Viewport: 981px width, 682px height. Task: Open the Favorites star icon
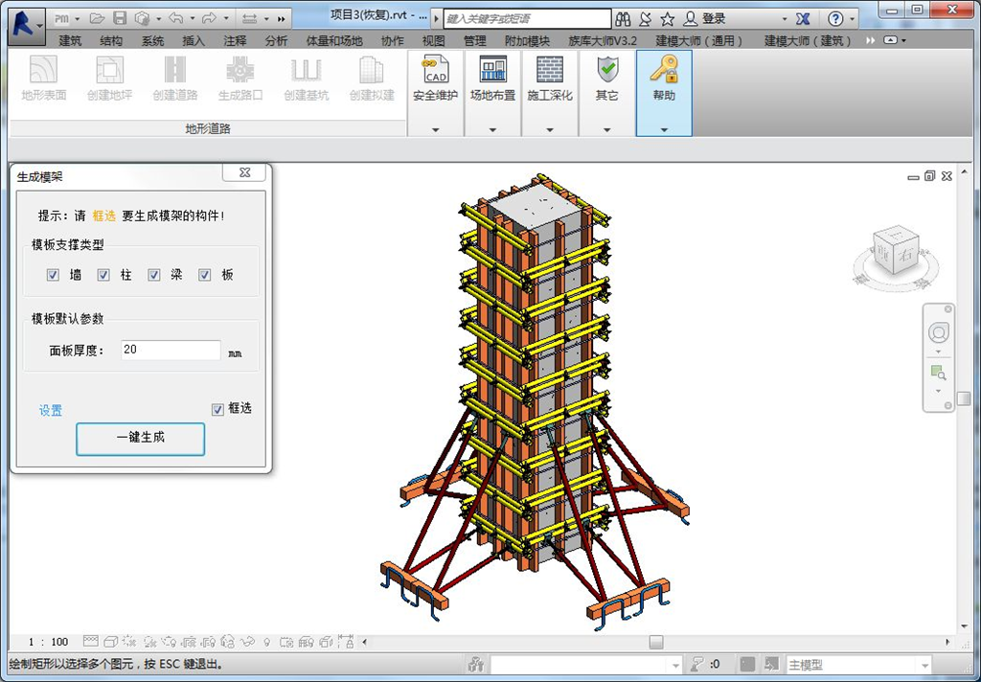(x=668, y=19)
